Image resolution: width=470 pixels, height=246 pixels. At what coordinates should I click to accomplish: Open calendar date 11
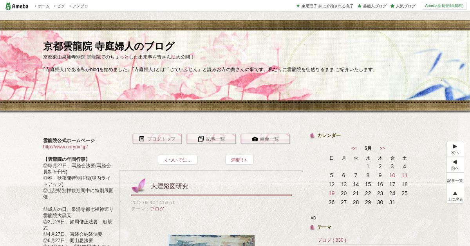point(405,175)
